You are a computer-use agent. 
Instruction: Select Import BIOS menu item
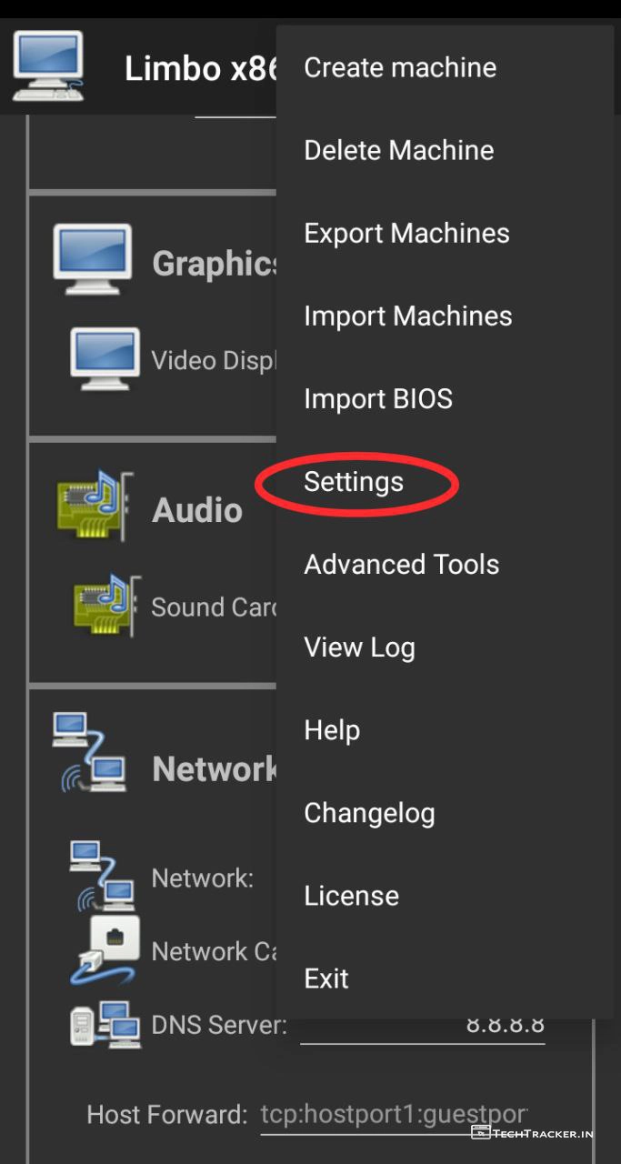(378, 398)
